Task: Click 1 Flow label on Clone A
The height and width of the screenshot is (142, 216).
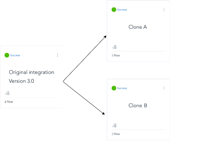Action: pyautogui.click(x=116, y=55)
